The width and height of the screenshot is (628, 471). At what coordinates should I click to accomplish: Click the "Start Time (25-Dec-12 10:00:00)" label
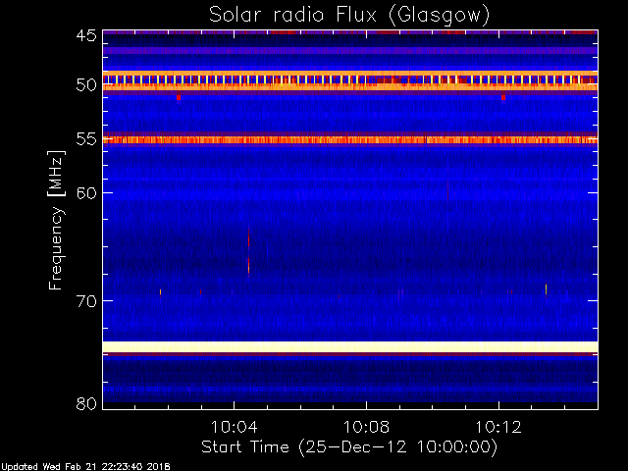(349, 447)
